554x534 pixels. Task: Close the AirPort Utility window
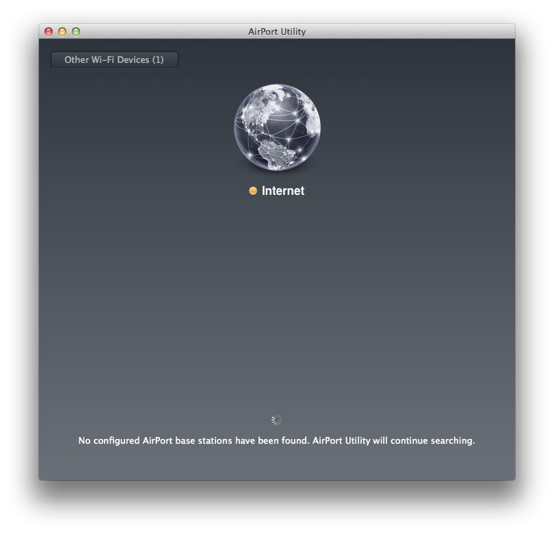[49, 31]
